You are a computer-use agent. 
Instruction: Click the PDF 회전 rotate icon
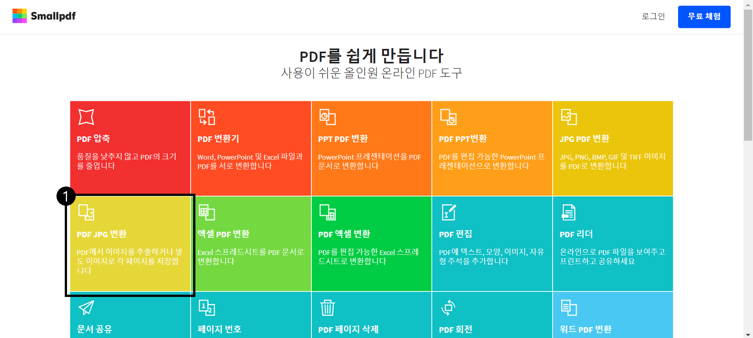(448, 307)
